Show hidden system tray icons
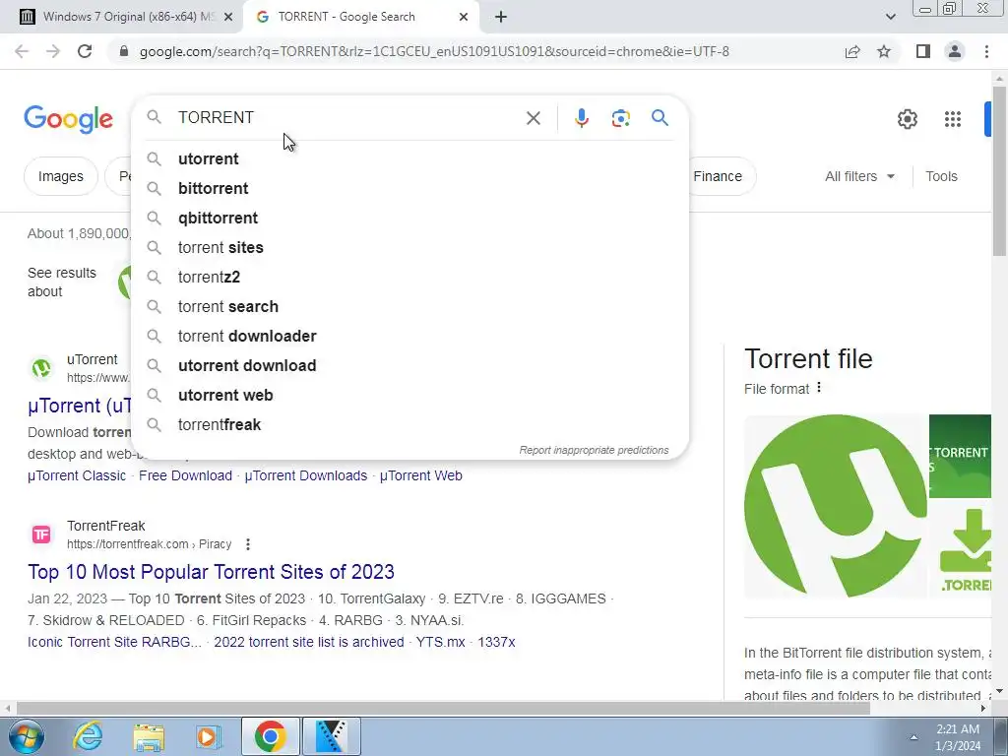Image resolution: width=1008 pixels, height=756 pixels. pyautogui.click(x=913, y=738)
